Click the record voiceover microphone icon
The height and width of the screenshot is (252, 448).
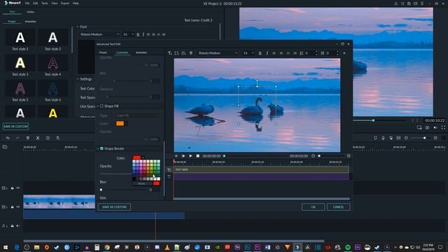tap(383, 138)
